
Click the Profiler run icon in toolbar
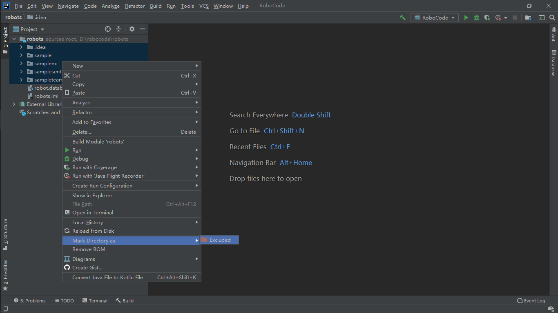pos(498,18)
